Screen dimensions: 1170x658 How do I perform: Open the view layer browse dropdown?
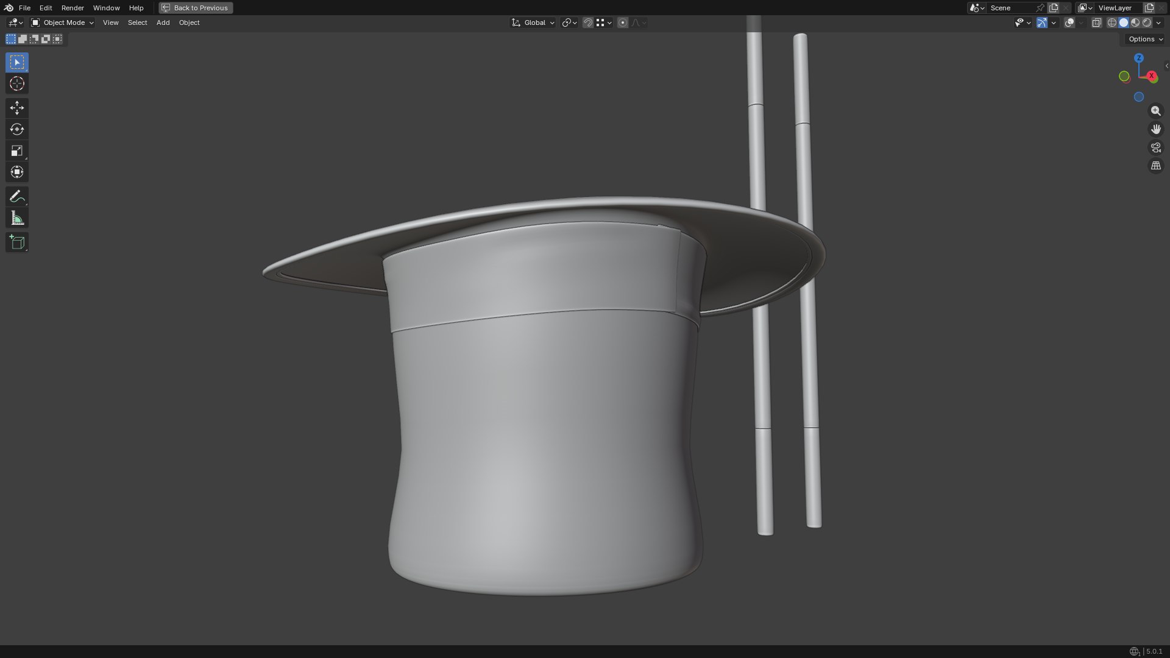pyautogui.click(x=1085, y=8)
